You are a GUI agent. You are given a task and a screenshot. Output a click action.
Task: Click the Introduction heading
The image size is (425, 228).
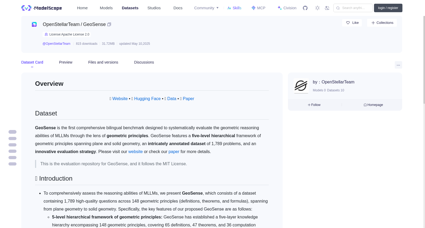[x=54, y=178]
